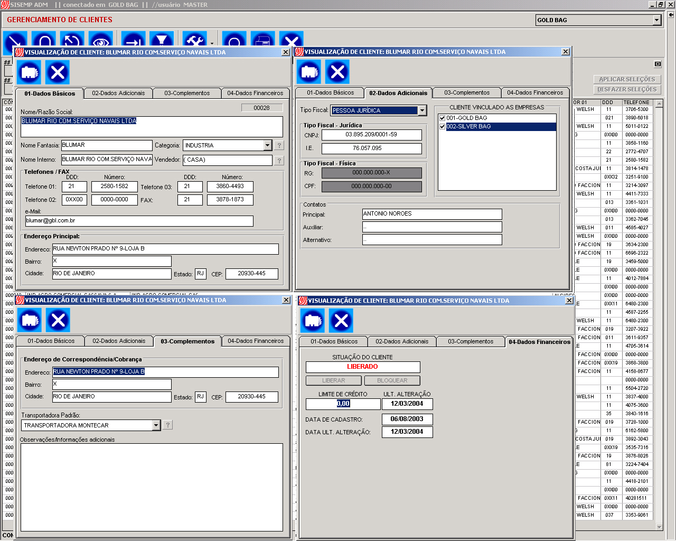
Task: Click the question mark button beside Categoria
Action: [279, 145]
